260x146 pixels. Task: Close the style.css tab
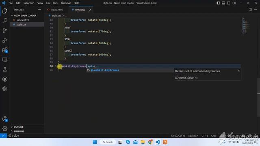click(90, 10)
